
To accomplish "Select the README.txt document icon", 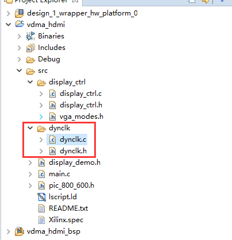I will coord(41,208).
